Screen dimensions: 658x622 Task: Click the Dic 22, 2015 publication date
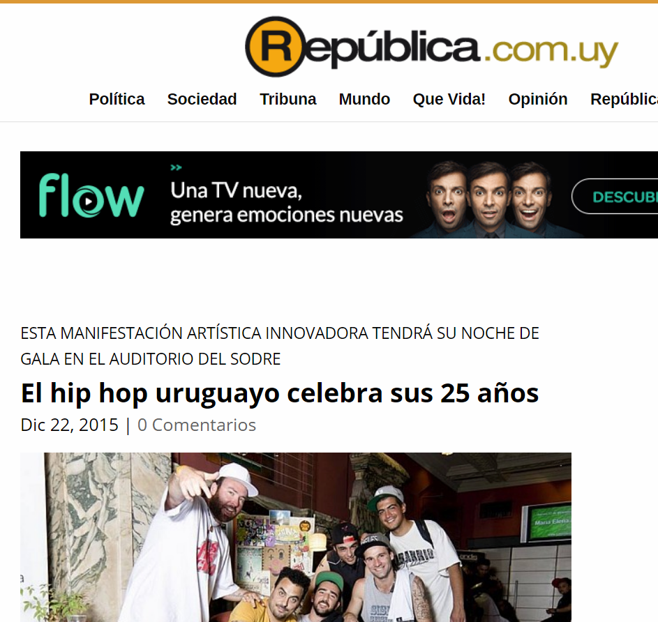click(70, 425)
